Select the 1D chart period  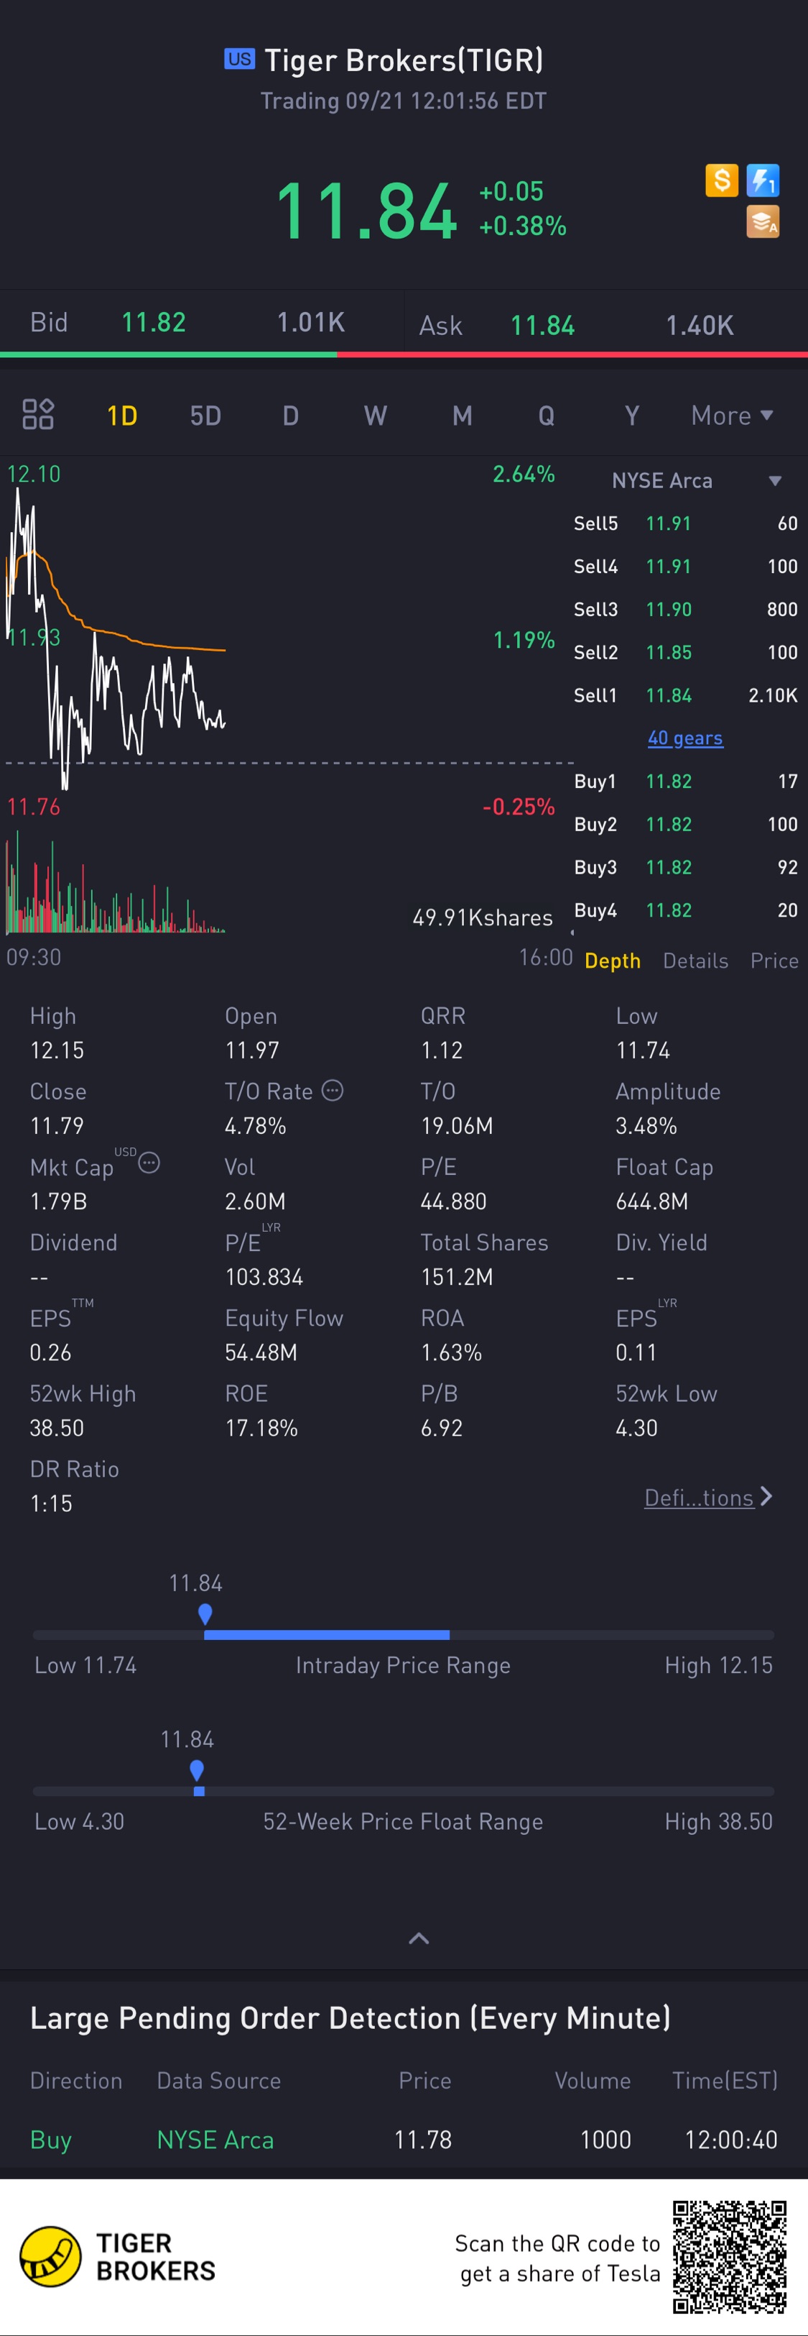pyautogui.click(x=122, y=416)
